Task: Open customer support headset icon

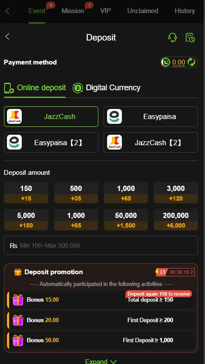Action: coord(172,37)
